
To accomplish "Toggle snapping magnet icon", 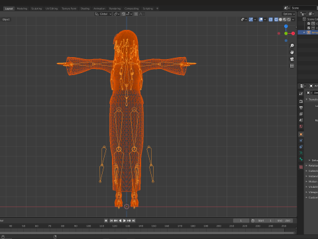I will [123, 14].
